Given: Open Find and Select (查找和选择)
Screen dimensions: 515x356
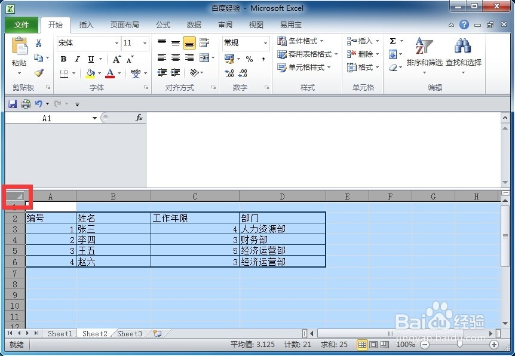Looking at the screenshot, I should (464, 55).
